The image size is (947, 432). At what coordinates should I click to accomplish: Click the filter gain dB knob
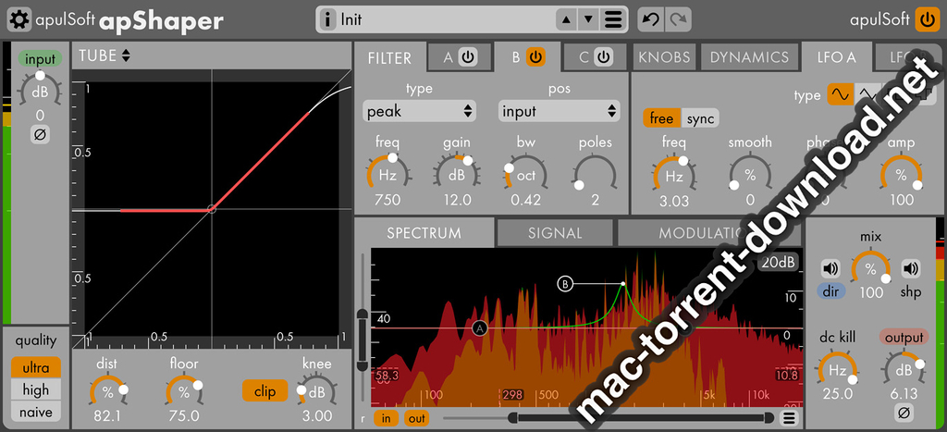(457, 175)
